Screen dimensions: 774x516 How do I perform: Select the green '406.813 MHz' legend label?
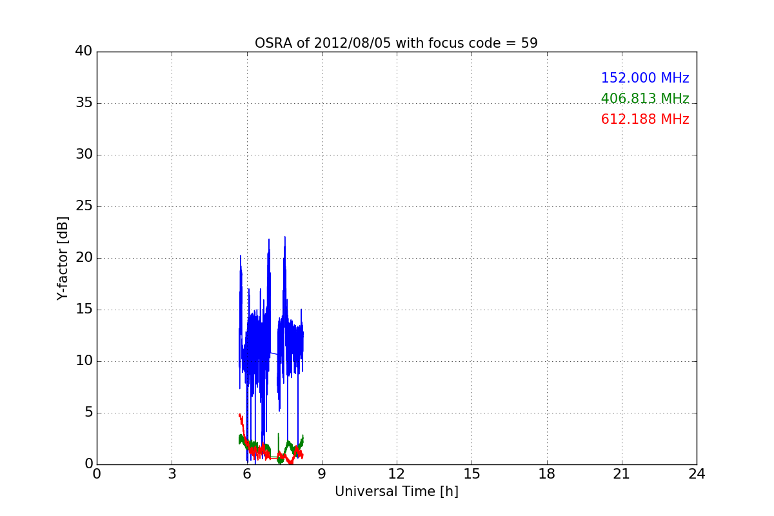point(645,99)
